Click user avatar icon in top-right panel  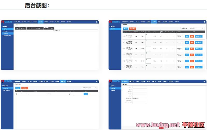point(204,22)
